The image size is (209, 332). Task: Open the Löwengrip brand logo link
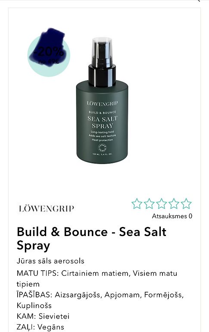point(46,208)
